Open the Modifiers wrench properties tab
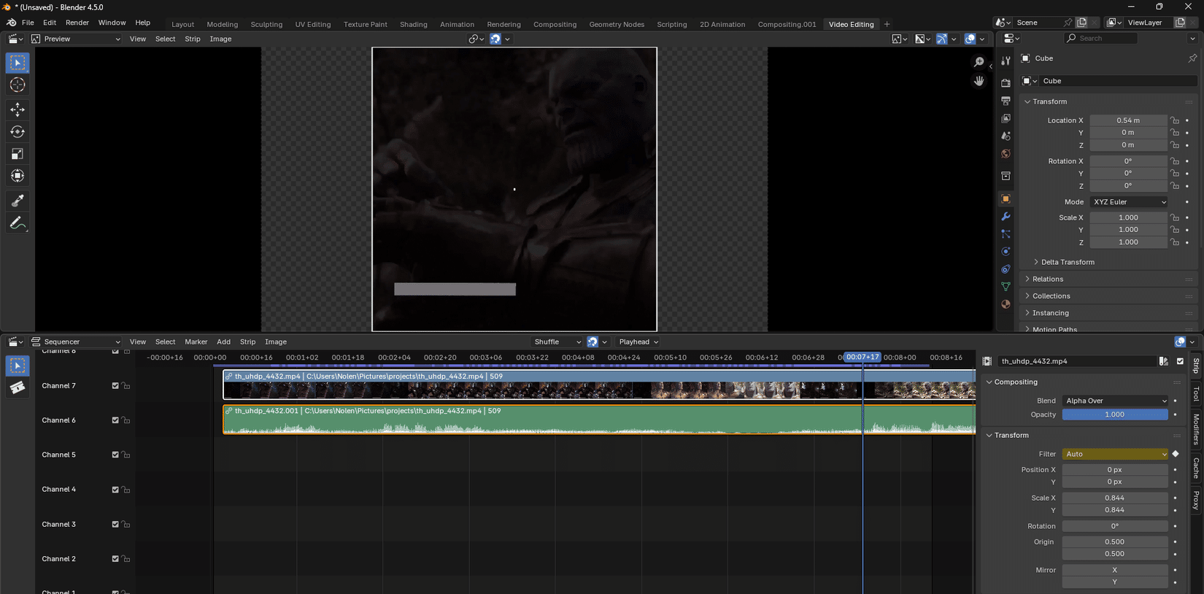Image resolution: width=1204 pixels, height=594 pixels. [1006, 217]
